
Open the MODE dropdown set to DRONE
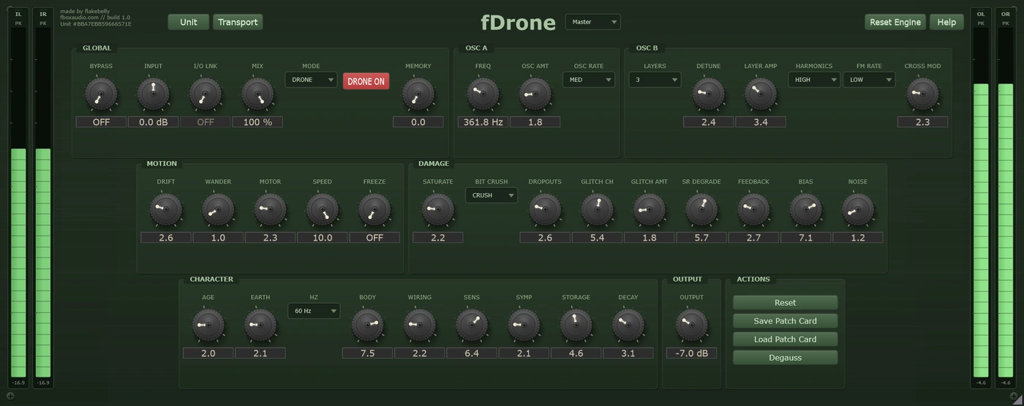(311, 80)
